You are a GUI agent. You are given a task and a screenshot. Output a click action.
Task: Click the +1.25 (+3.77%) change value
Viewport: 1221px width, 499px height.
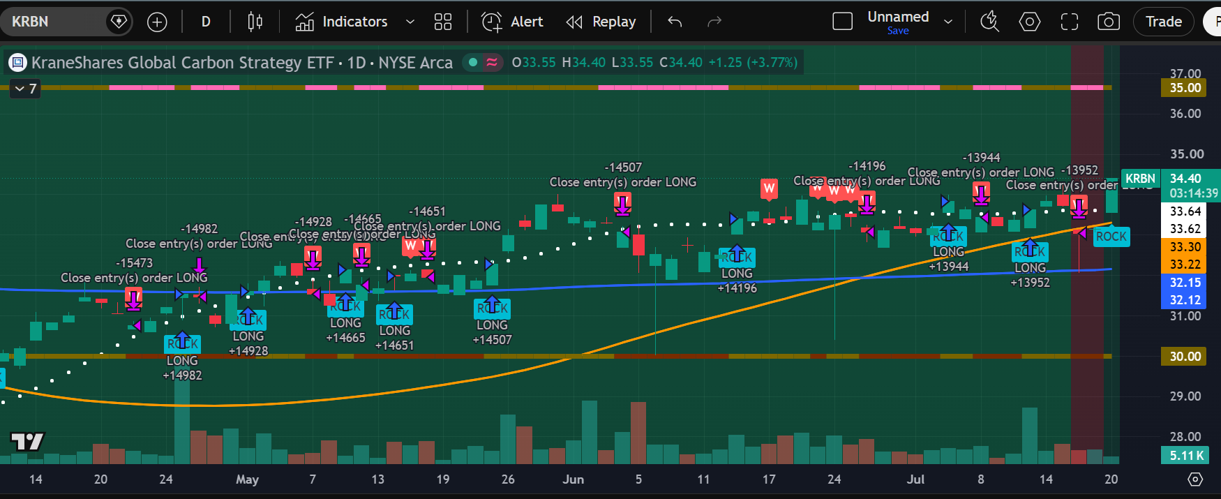(753, 63)
